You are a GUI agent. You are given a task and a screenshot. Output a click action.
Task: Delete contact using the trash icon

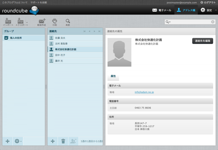point(63,141)
